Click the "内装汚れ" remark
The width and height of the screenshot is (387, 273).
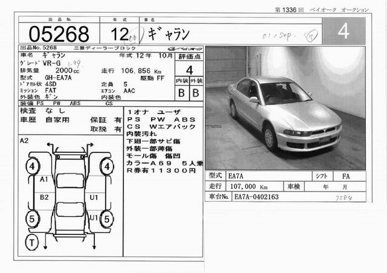tap(141, 134)
